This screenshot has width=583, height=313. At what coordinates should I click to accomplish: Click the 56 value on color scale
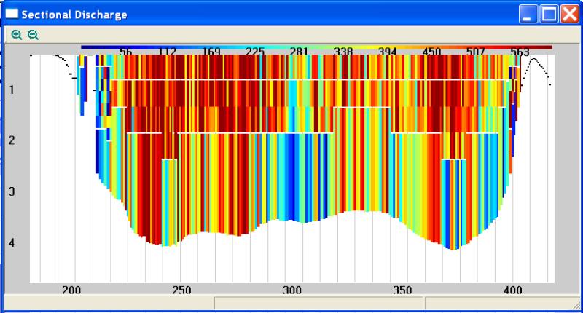point(126,52)
